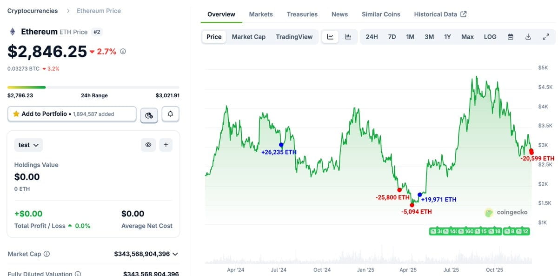Click the info icon next to price
558x276 pixels.
[x=123, y=52]
